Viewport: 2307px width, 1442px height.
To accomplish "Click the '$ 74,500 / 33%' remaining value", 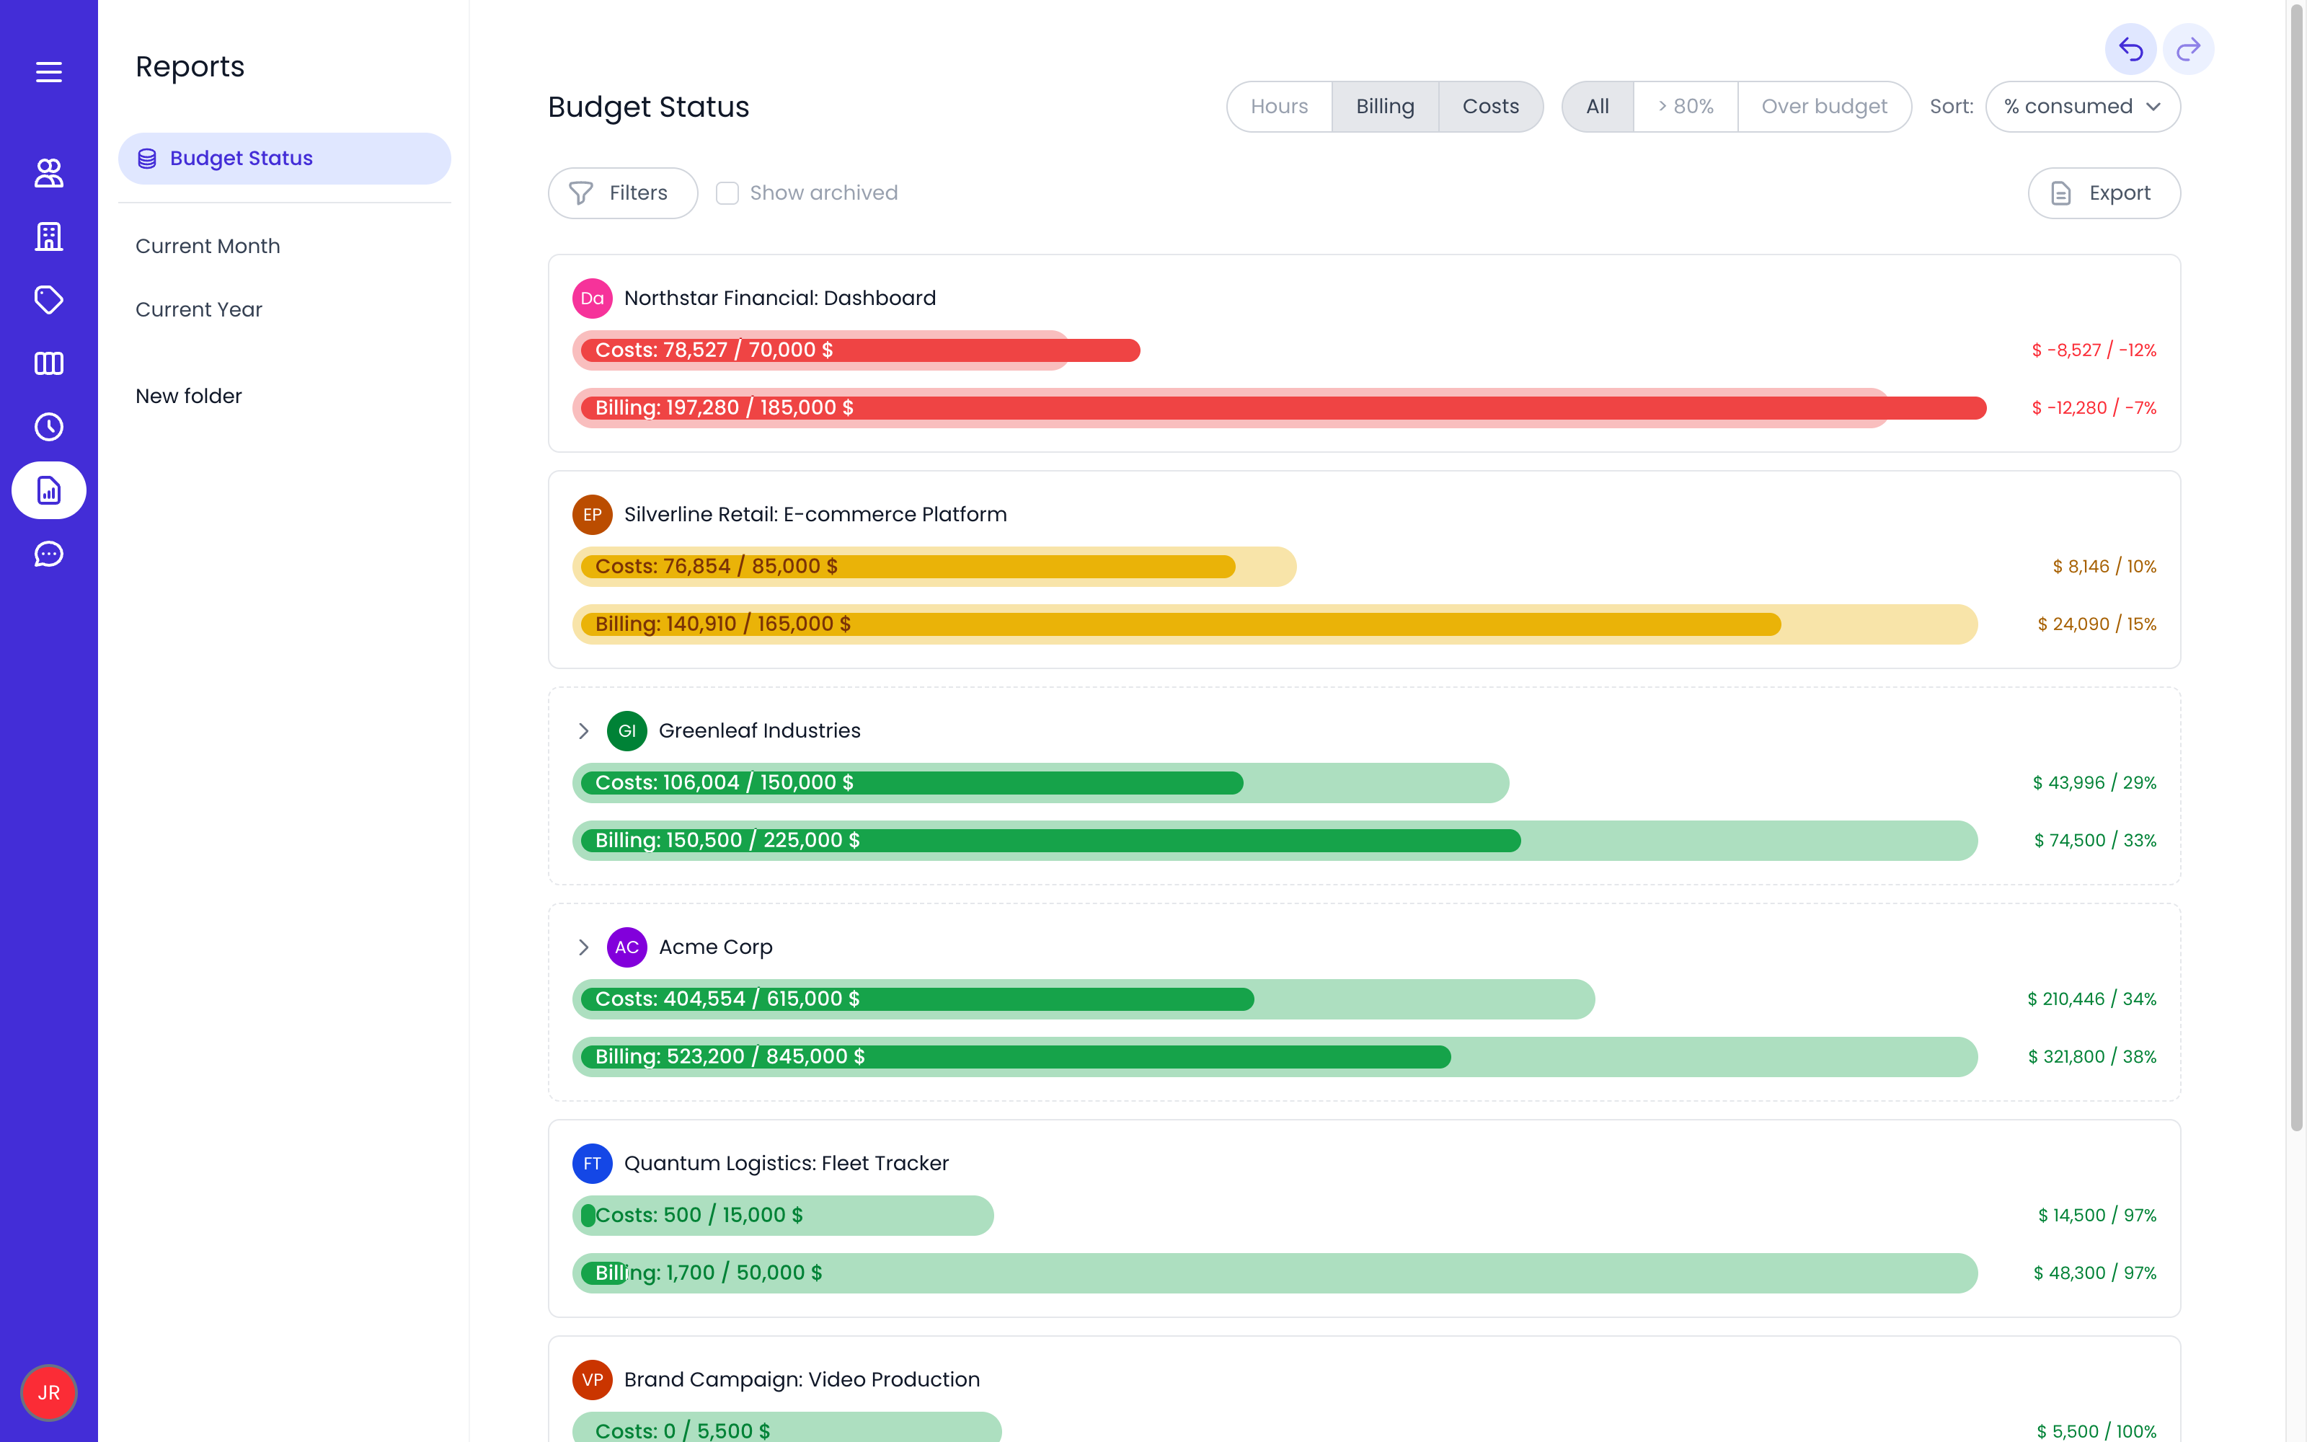I will pyautogui.click(x=2095, y=841).
